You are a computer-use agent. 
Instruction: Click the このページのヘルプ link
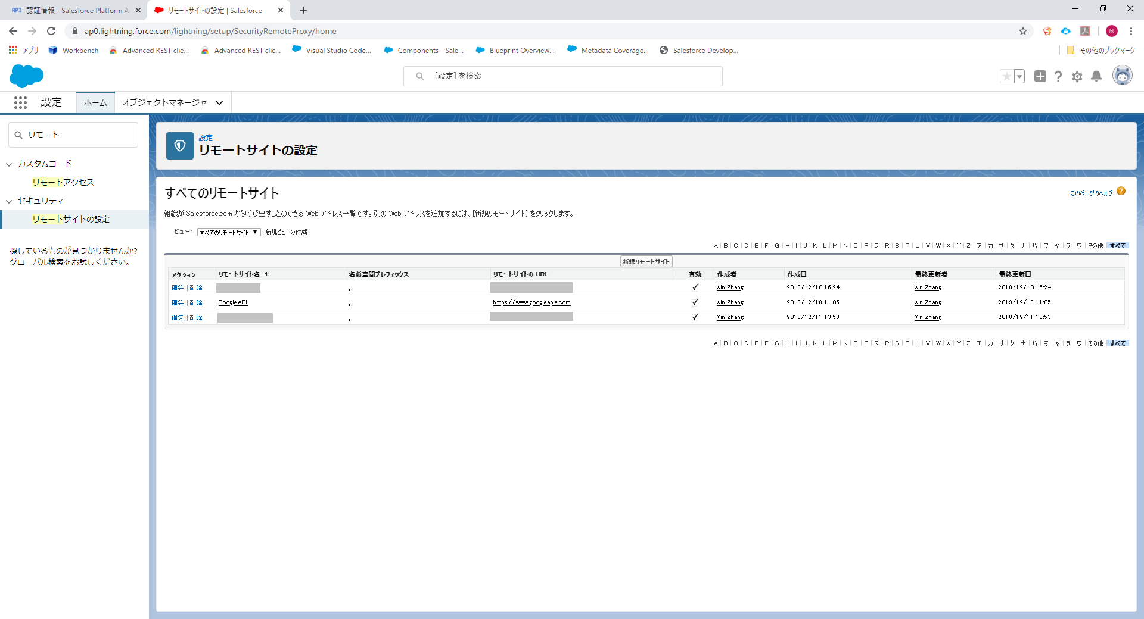1092,193
